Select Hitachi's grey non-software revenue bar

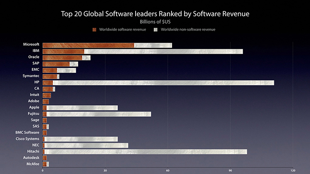[x=146, y=152]
